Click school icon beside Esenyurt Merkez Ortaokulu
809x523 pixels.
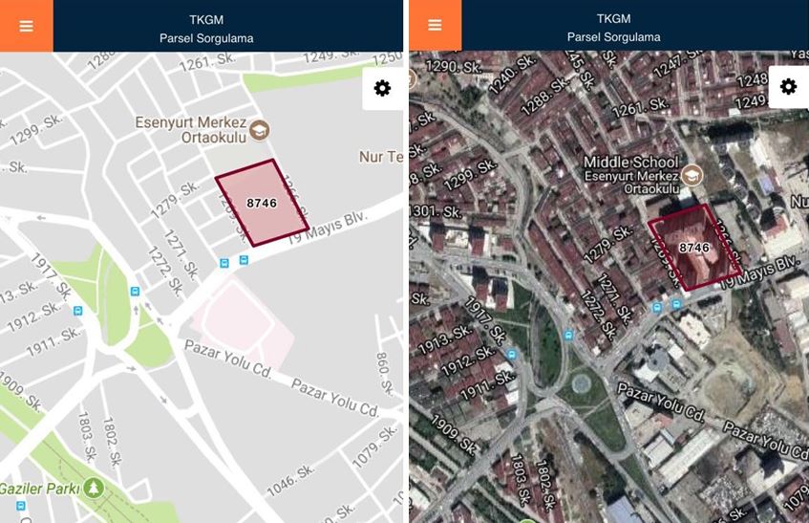coord(260,130)
